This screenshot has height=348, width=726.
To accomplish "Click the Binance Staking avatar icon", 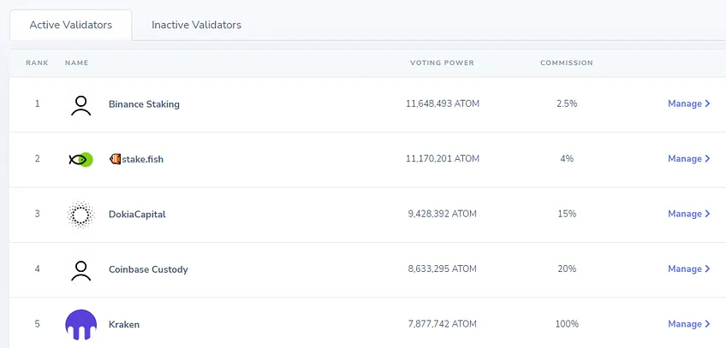I will pyautogui.click(x=81, y=104).
